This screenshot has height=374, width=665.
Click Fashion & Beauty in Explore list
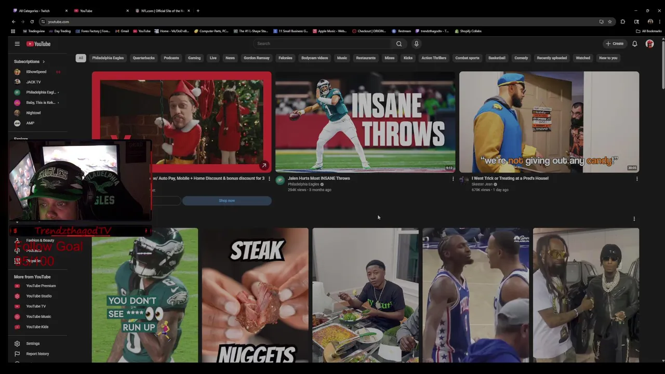tap(40, 241)
